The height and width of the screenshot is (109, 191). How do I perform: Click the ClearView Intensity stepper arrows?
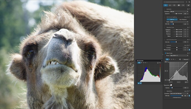coord(188,42)
